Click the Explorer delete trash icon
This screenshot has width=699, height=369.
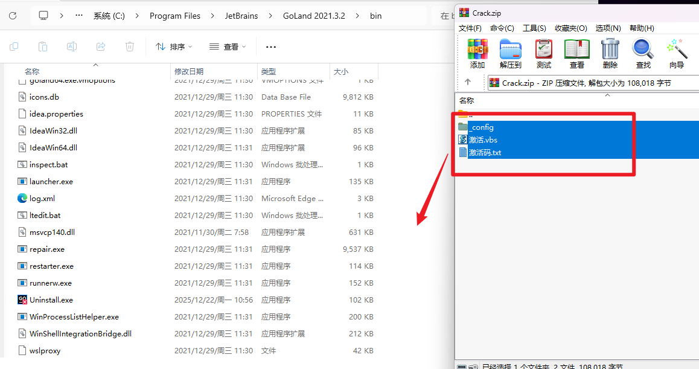(130, 47)
